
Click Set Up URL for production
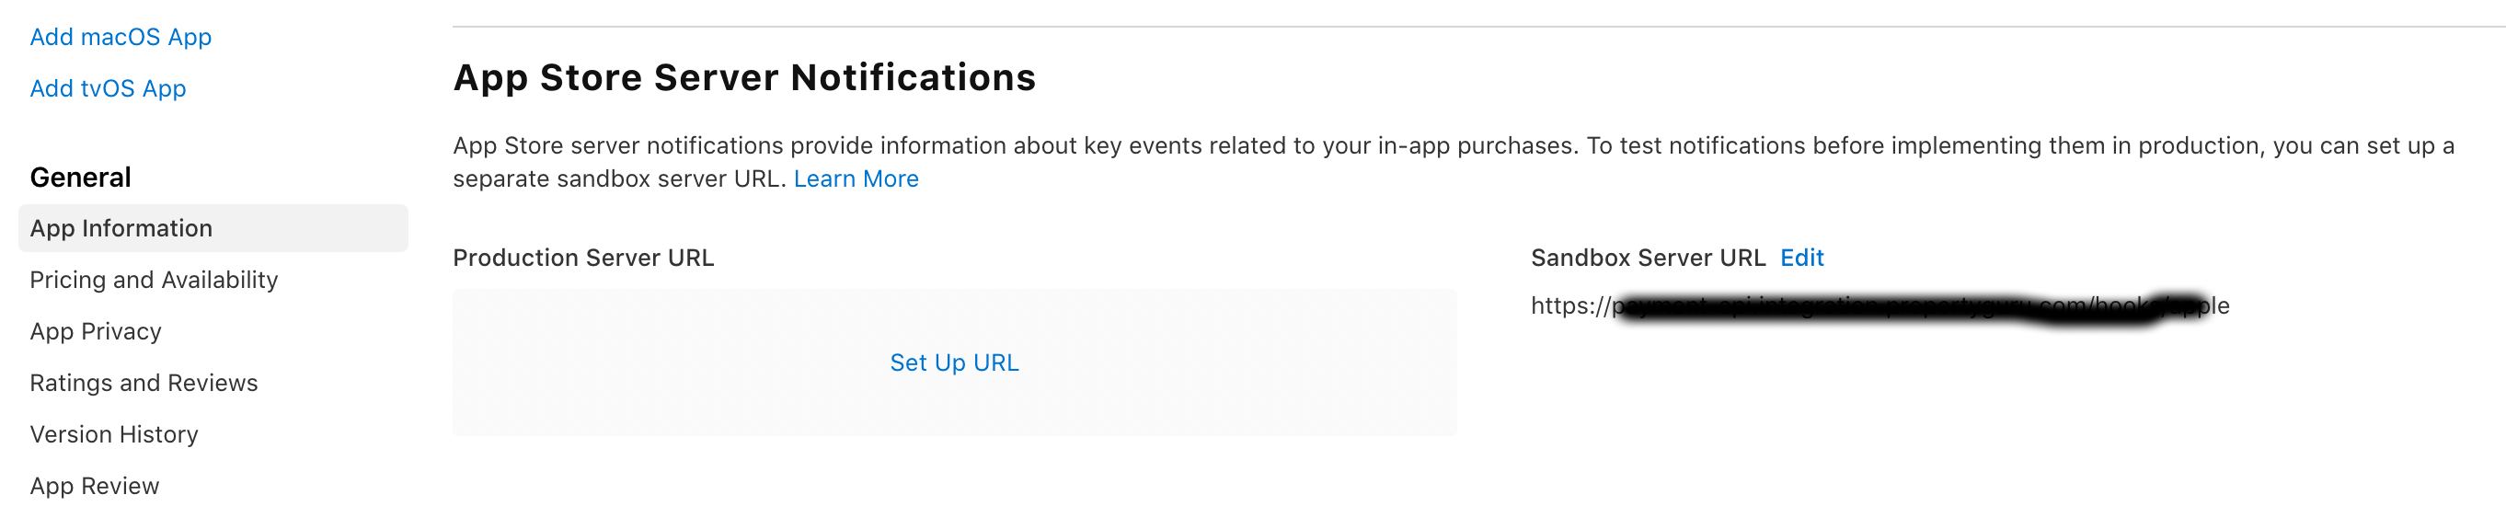click(x=953, y=363)
